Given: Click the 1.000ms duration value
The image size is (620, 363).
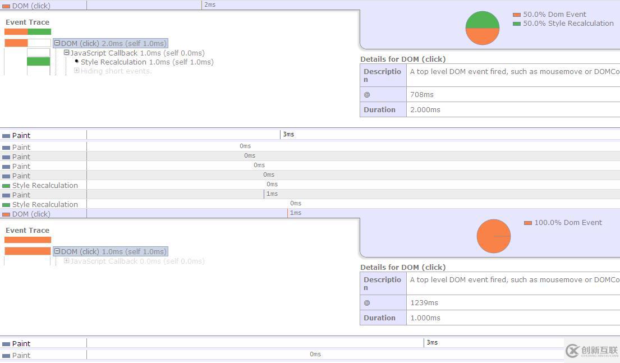Looking at the screenshot, I should (x=425, y=318).
